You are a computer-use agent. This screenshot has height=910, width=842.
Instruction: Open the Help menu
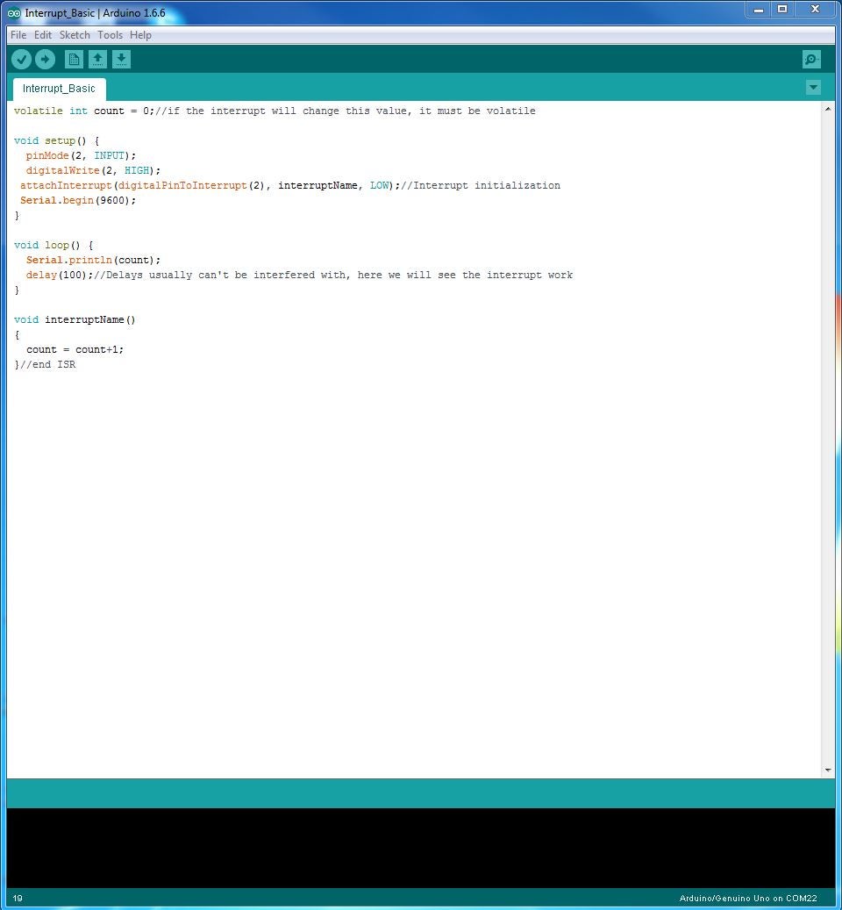click(140, 35)
